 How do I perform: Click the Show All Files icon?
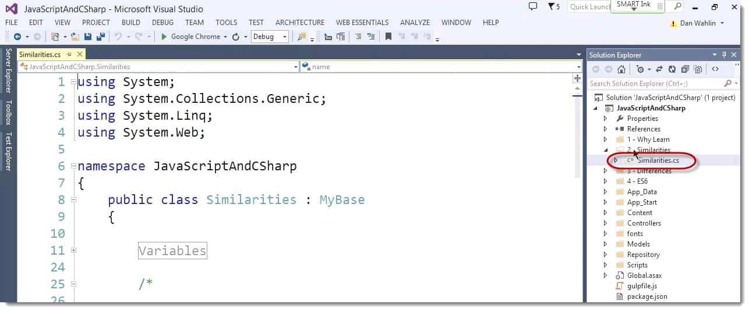(x=698, y=69)
